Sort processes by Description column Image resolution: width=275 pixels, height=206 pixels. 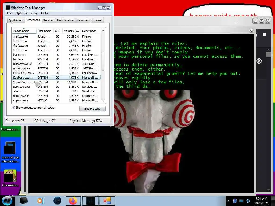click(91, 31)
